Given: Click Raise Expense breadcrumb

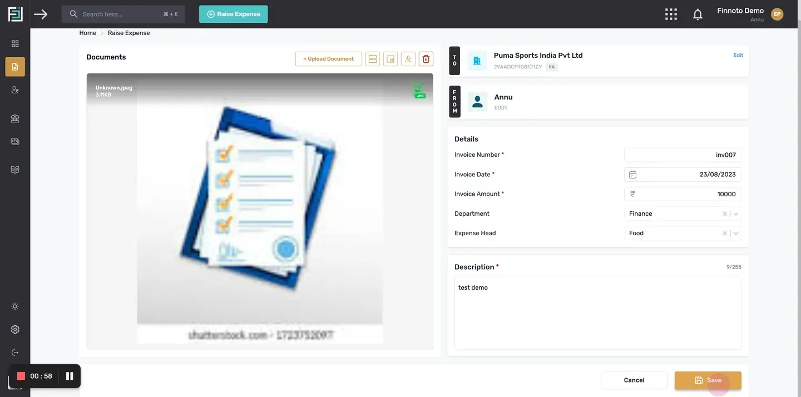Looking at the screenshot, I should (x=129, y=33).
